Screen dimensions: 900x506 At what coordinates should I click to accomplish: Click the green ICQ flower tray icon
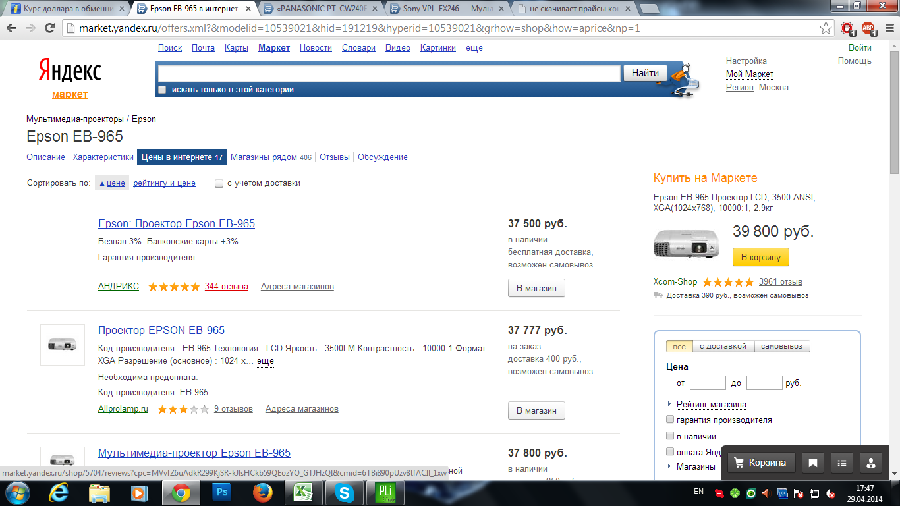click(735, 493)
